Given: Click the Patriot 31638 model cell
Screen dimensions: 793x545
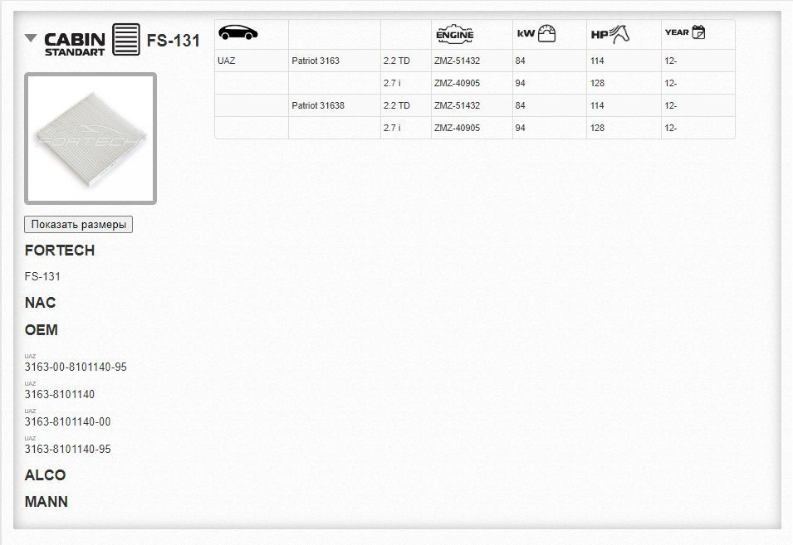Looking at the screenshot, I should (x=318, y=105).
